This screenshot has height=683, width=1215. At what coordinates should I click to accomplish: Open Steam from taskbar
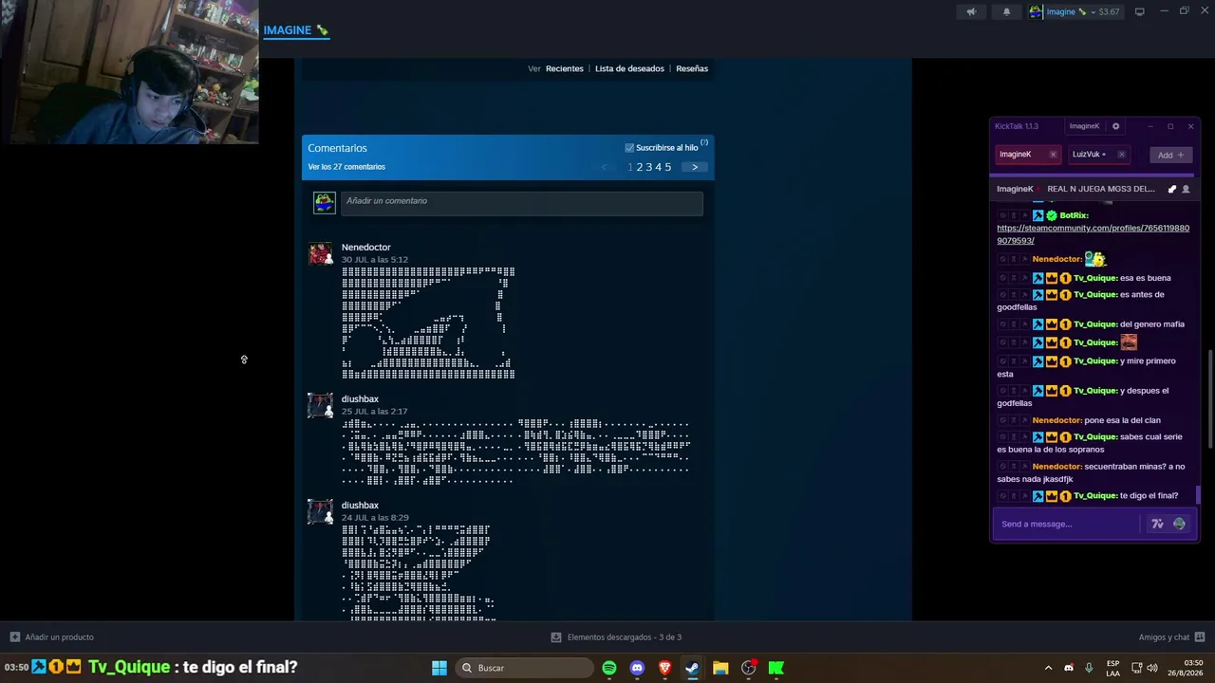pos(692,668)
